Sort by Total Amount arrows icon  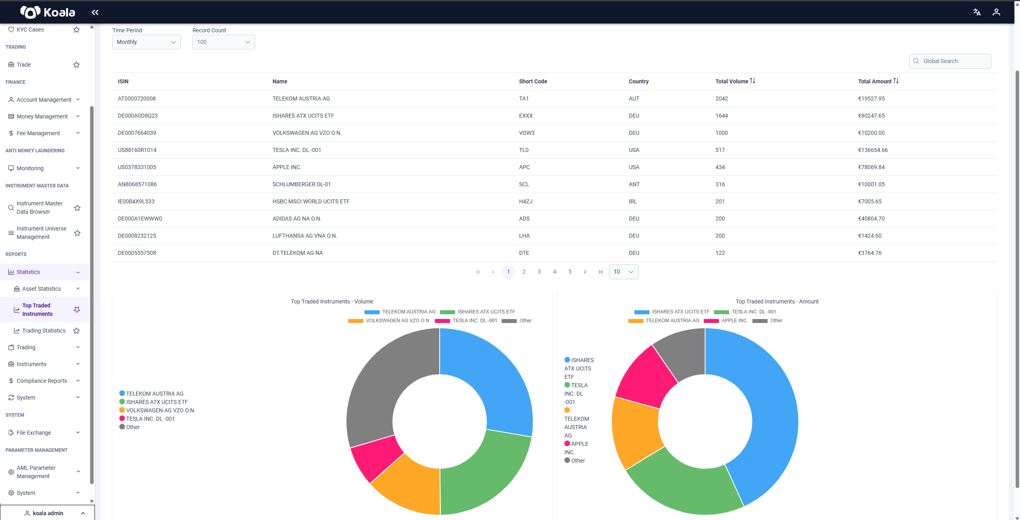click(x=896, y=81)
